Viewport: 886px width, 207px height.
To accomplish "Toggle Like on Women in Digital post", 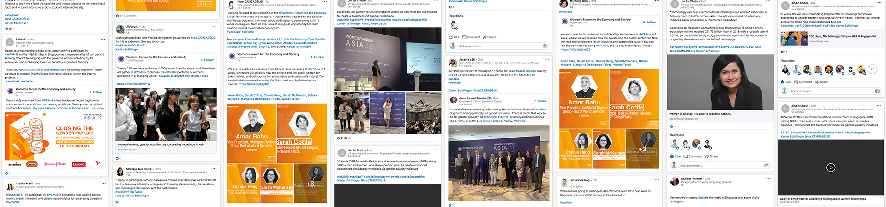I will [x=675, y=156].
